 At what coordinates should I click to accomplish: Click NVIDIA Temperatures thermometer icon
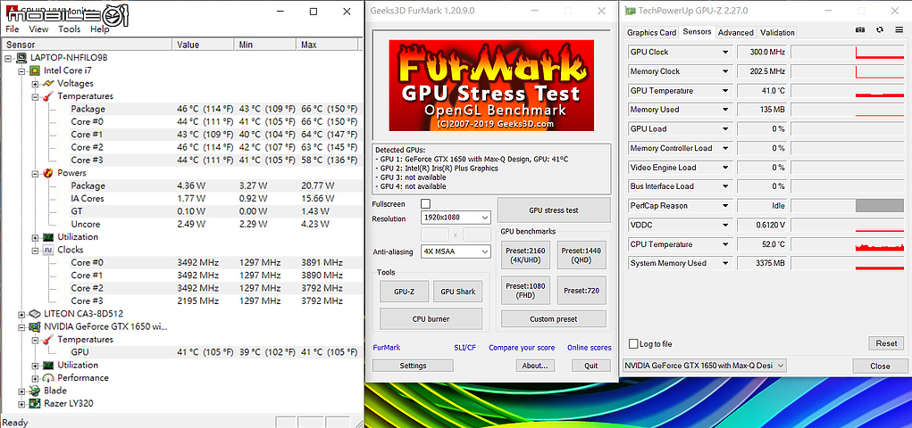click(48, 339)
